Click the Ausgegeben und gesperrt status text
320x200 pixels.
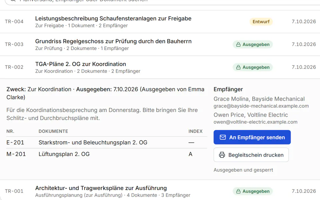pyautogui.click(x=243, y=170)
